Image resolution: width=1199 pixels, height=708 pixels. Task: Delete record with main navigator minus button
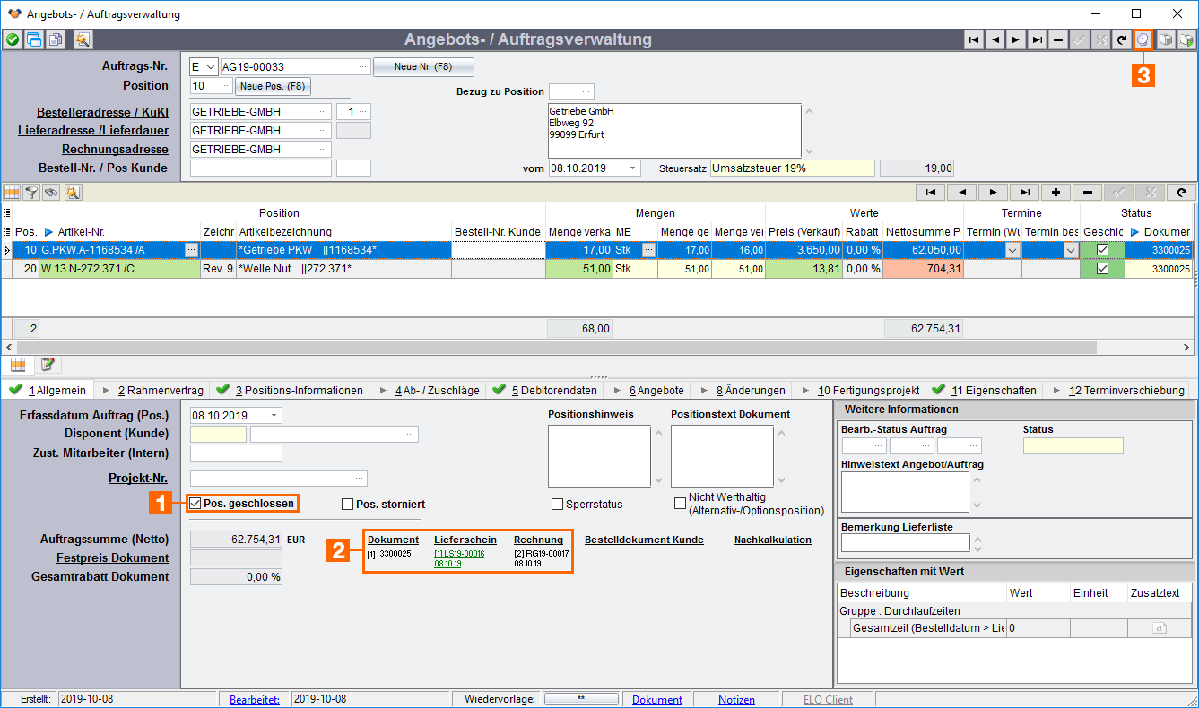(1058, 39)
